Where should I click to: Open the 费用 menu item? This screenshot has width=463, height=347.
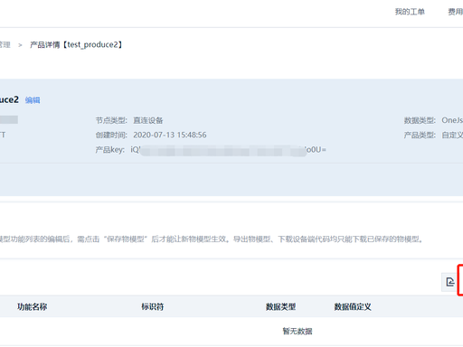(x=455, y=12)
